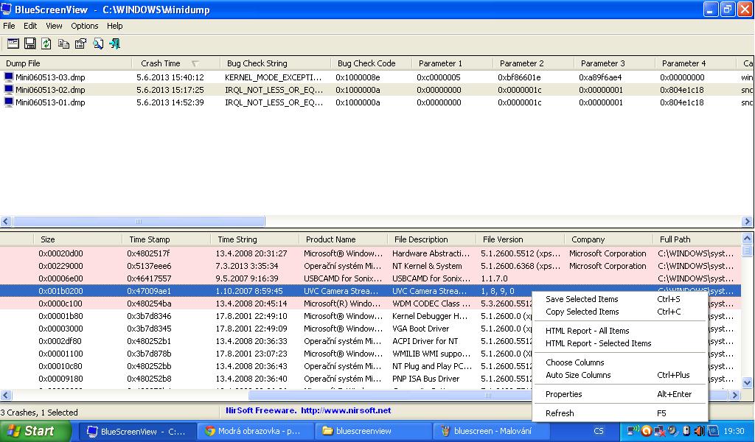Sort by the Crash Time column header

pos(161,63)
